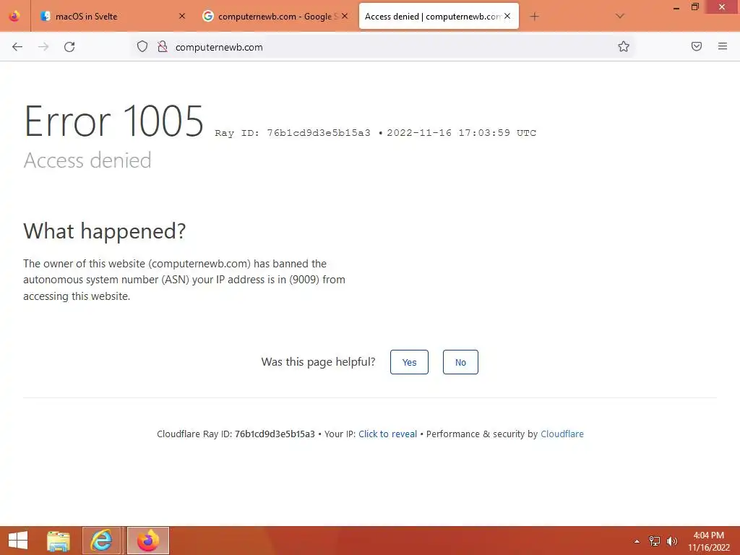Click the forward navigation arrow
This screenshot has width=740, height=555.
(x=43, y=47)
